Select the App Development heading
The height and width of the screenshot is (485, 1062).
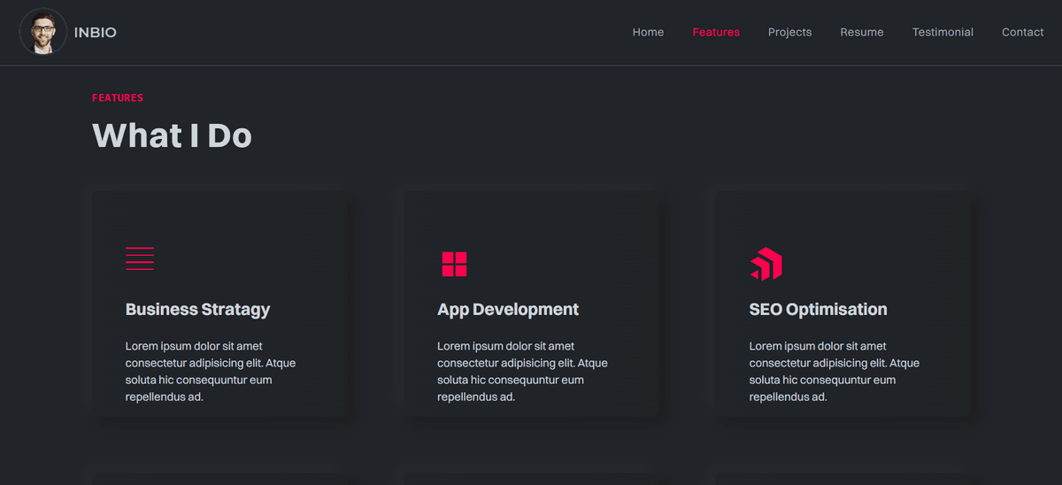tap(508, 310)
